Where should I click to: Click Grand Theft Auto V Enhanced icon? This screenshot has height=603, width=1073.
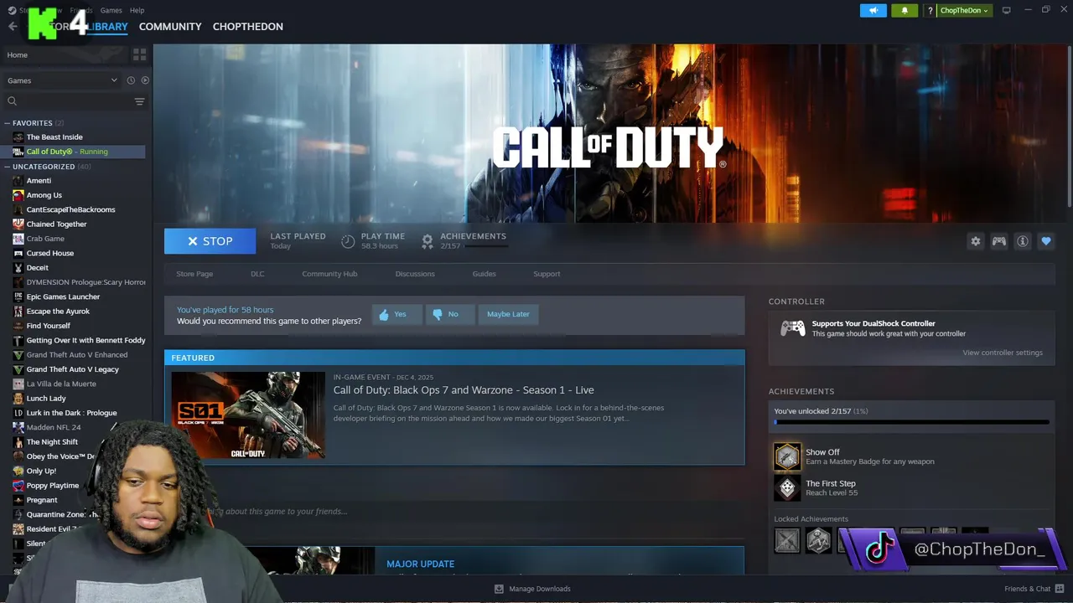pos(18,355)
